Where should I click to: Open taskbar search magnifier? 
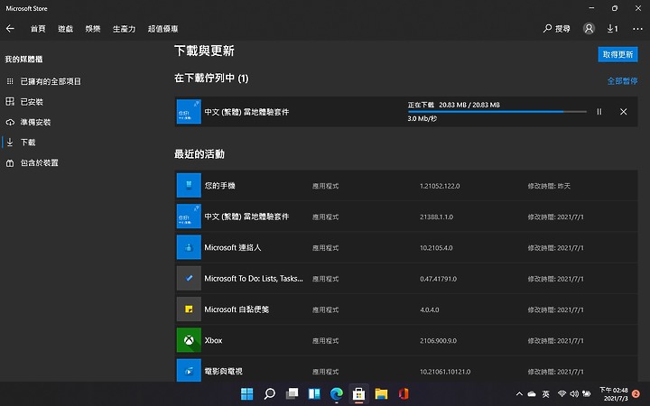point(269,393)
